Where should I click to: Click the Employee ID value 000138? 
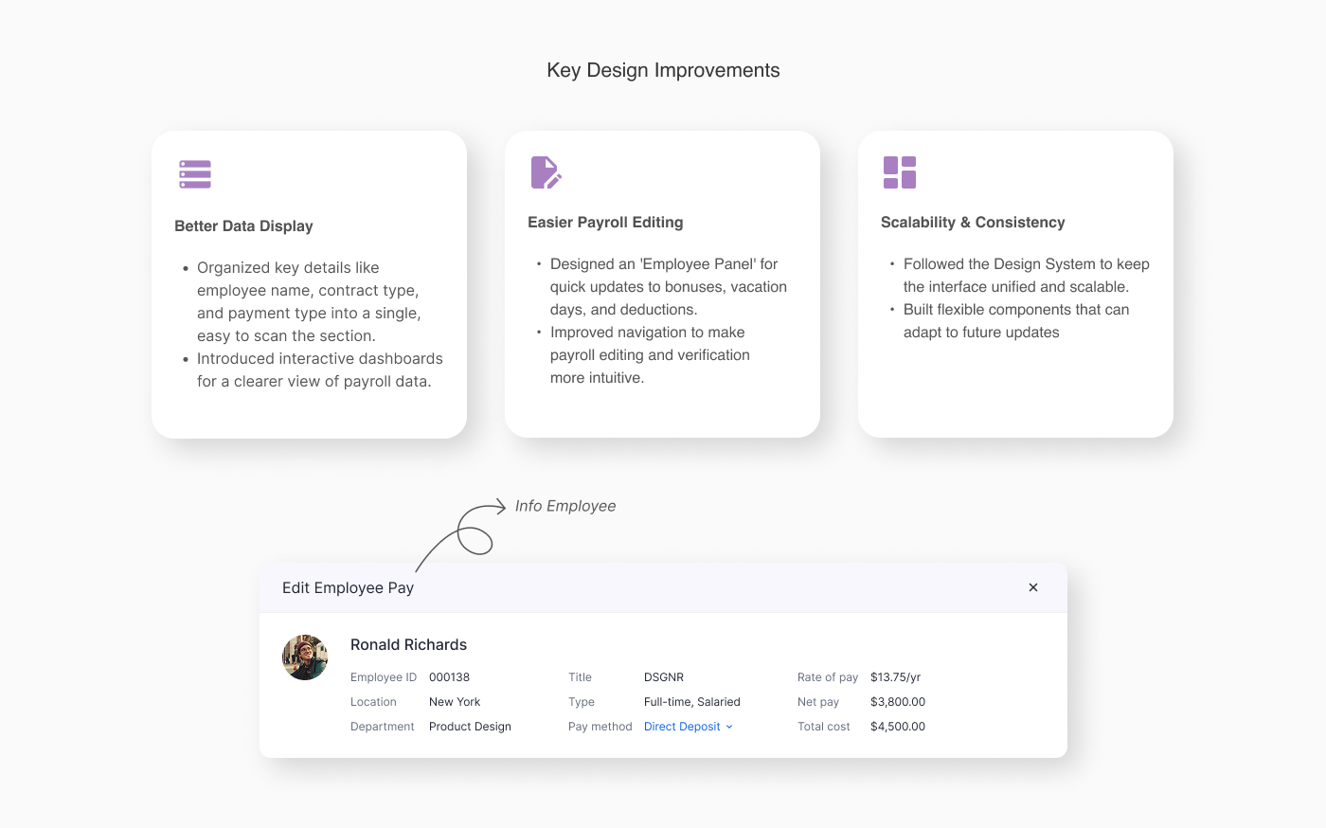pos(449,677)
